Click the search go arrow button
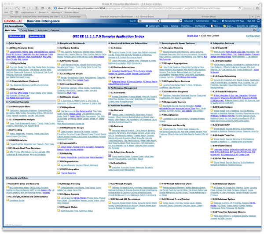This screenshot has height=234, width=264. 181,21
